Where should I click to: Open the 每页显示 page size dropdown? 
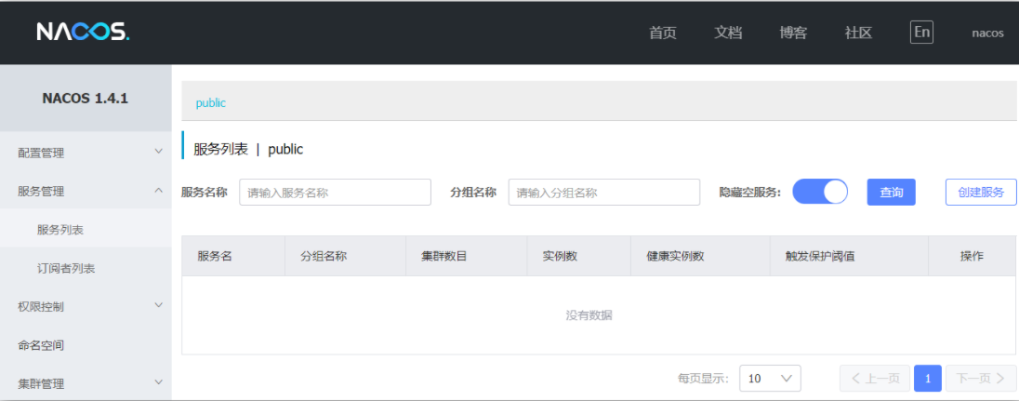(x=770, y=379)
